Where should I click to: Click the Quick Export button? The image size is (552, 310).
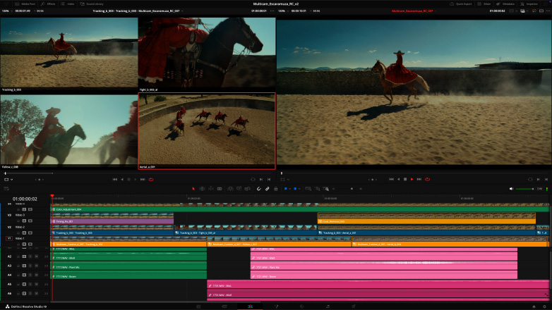point(459,4)
